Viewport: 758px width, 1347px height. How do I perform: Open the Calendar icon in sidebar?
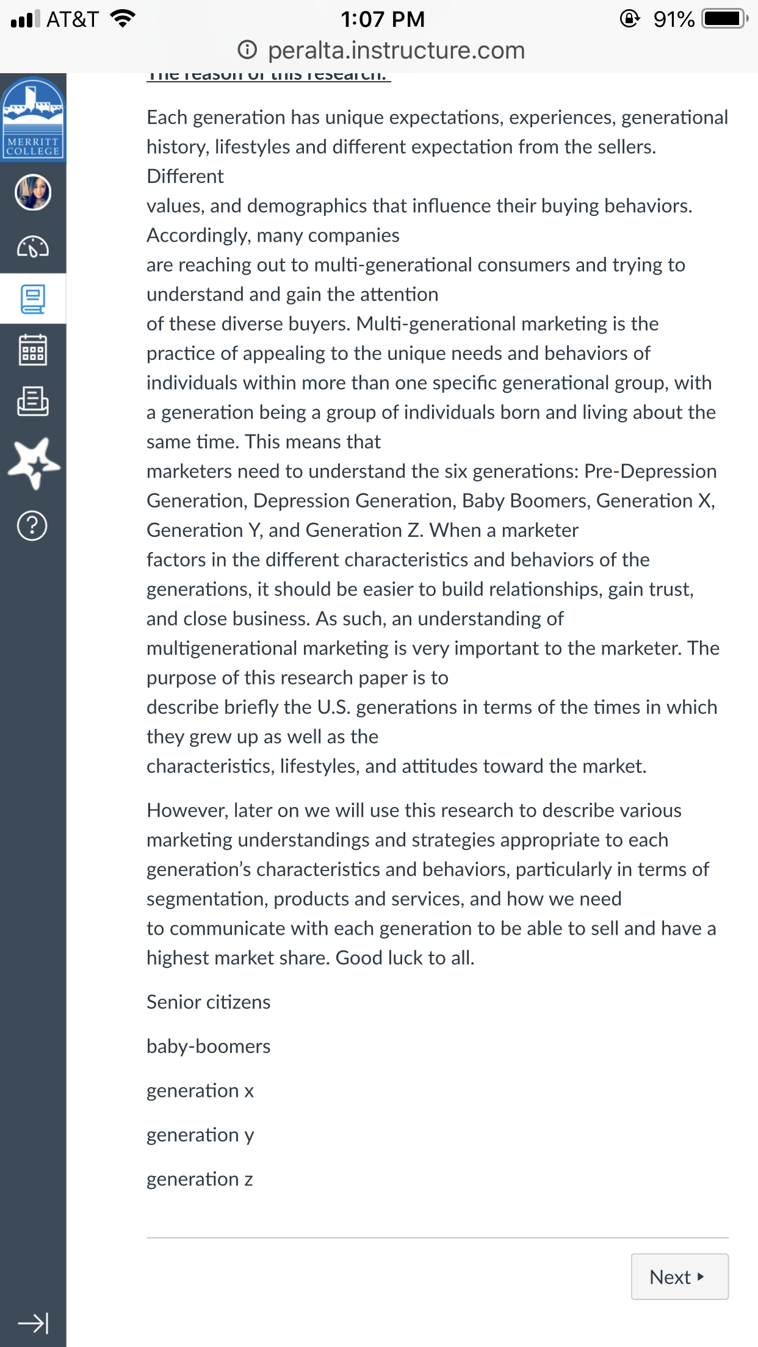(33, 350)
